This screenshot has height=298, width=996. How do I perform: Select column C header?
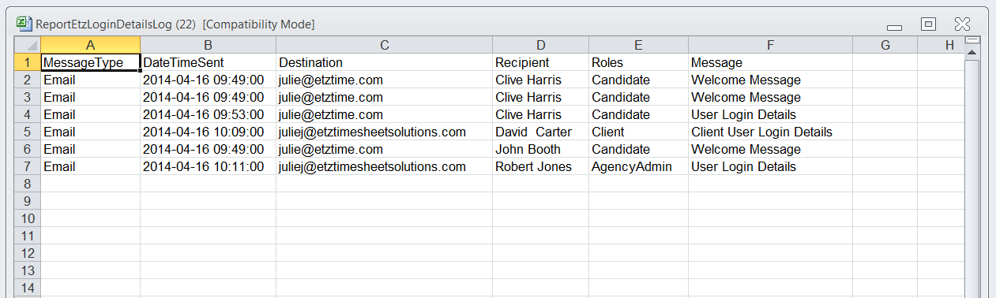point(384,45)
